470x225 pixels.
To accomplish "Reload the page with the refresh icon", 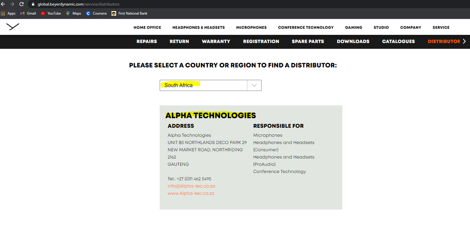I will pyautogui.click(x=21, y=4).
